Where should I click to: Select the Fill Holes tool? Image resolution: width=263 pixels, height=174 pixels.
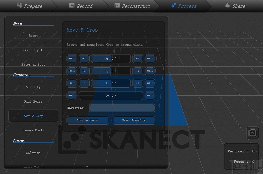[33, 102]
